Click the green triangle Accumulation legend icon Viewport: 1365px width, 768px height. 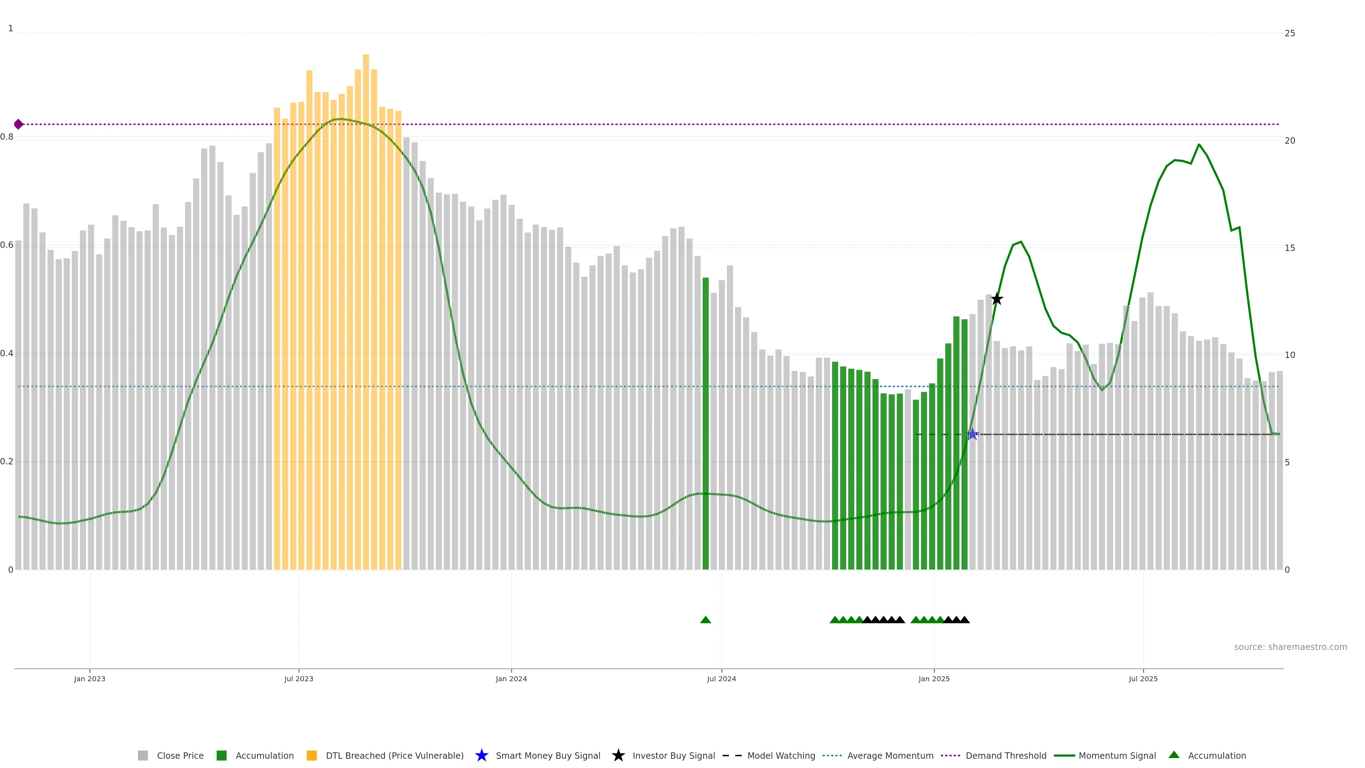pyautogui.click(x=1174, y=755)
